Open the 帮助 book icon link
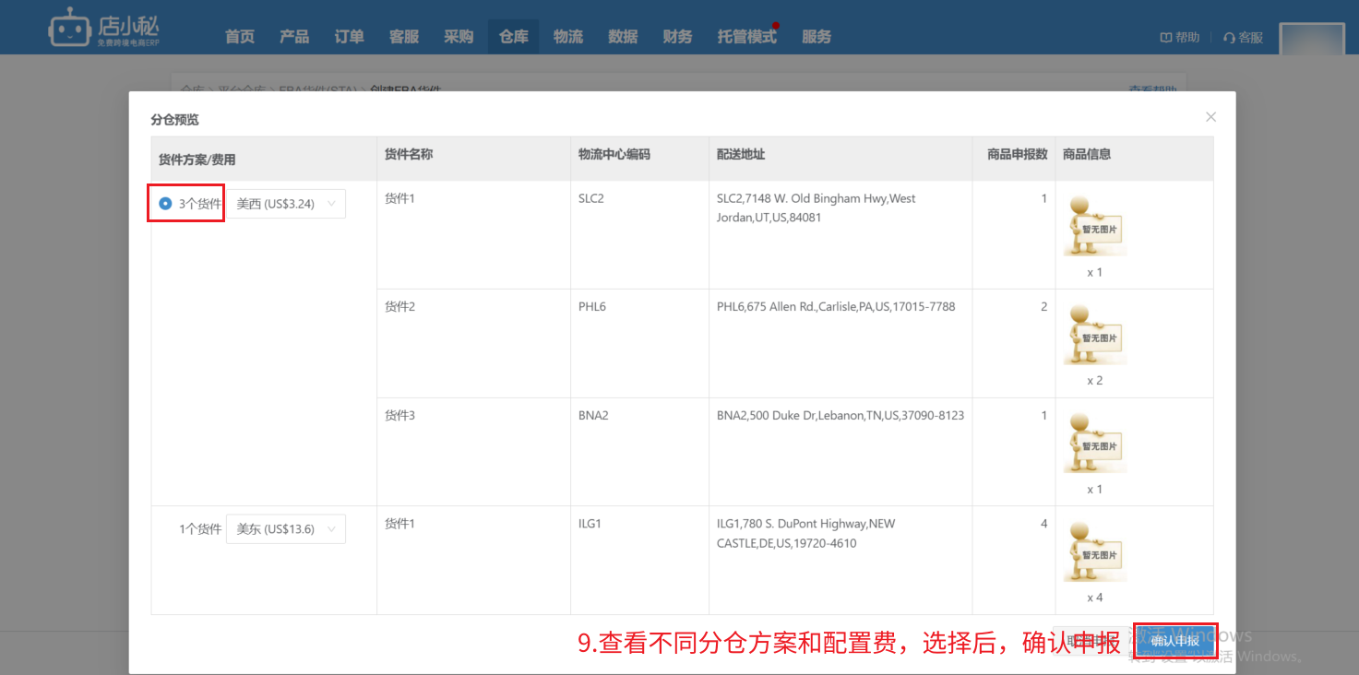1359x675 pixels. coord(1179,38)
